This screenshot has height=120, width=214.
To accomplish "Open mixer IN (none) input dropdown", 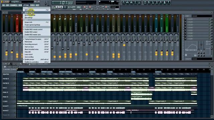I will [202, 16].
